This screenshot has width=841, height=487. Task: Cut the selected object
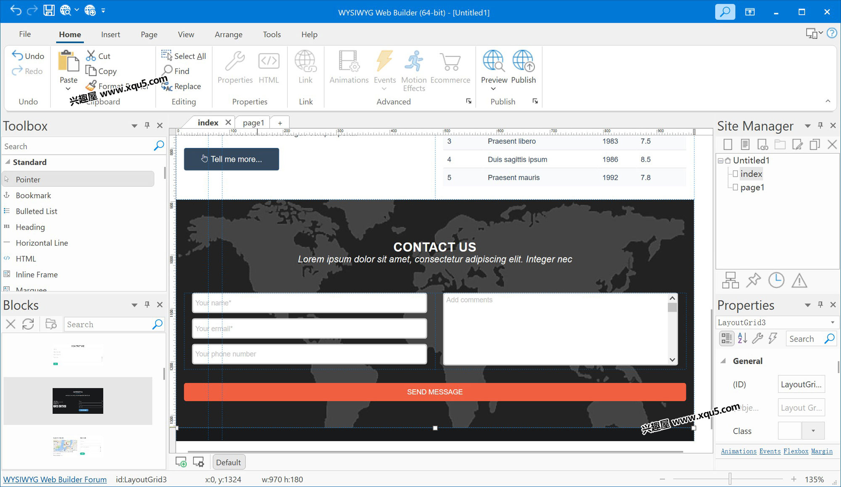98,56
